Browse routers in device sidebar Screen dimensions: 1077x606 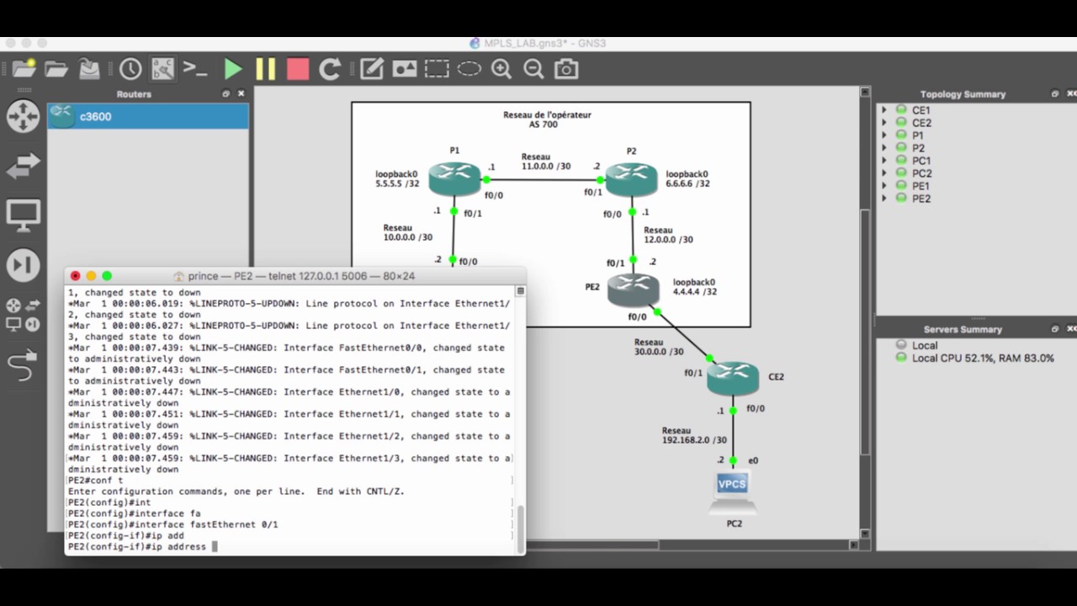click(23, 116)
